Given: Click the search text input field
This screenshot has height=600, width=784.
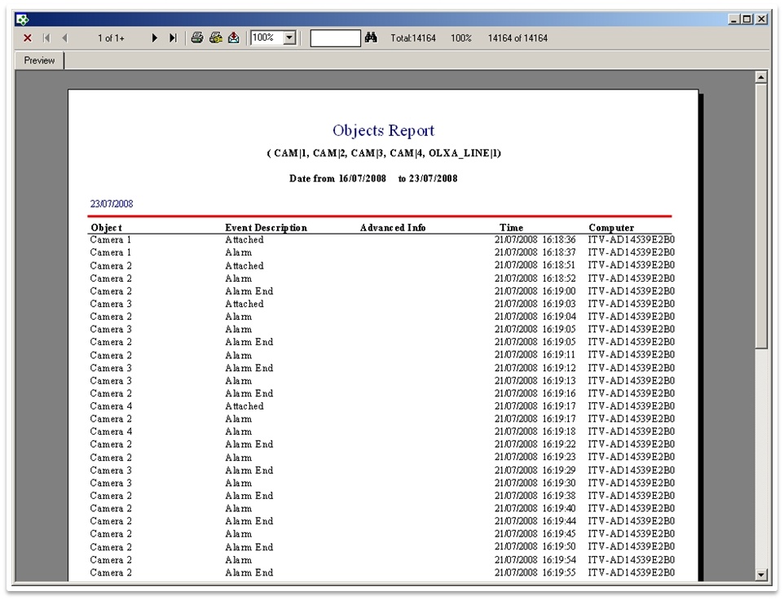Looking at the screenshot, I should click(x=335, y=38).
